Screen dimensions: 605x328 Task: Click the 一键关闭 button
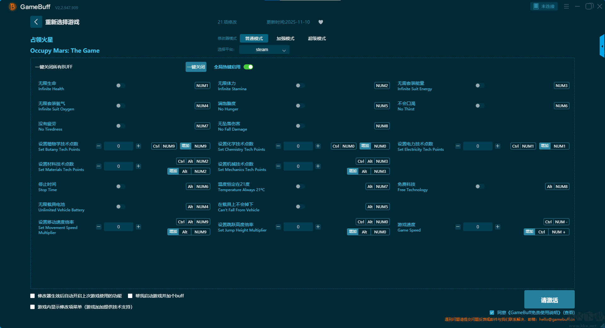[x=196, y=67]
